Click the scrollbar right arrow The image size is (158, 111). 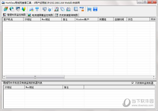(154, 76)
